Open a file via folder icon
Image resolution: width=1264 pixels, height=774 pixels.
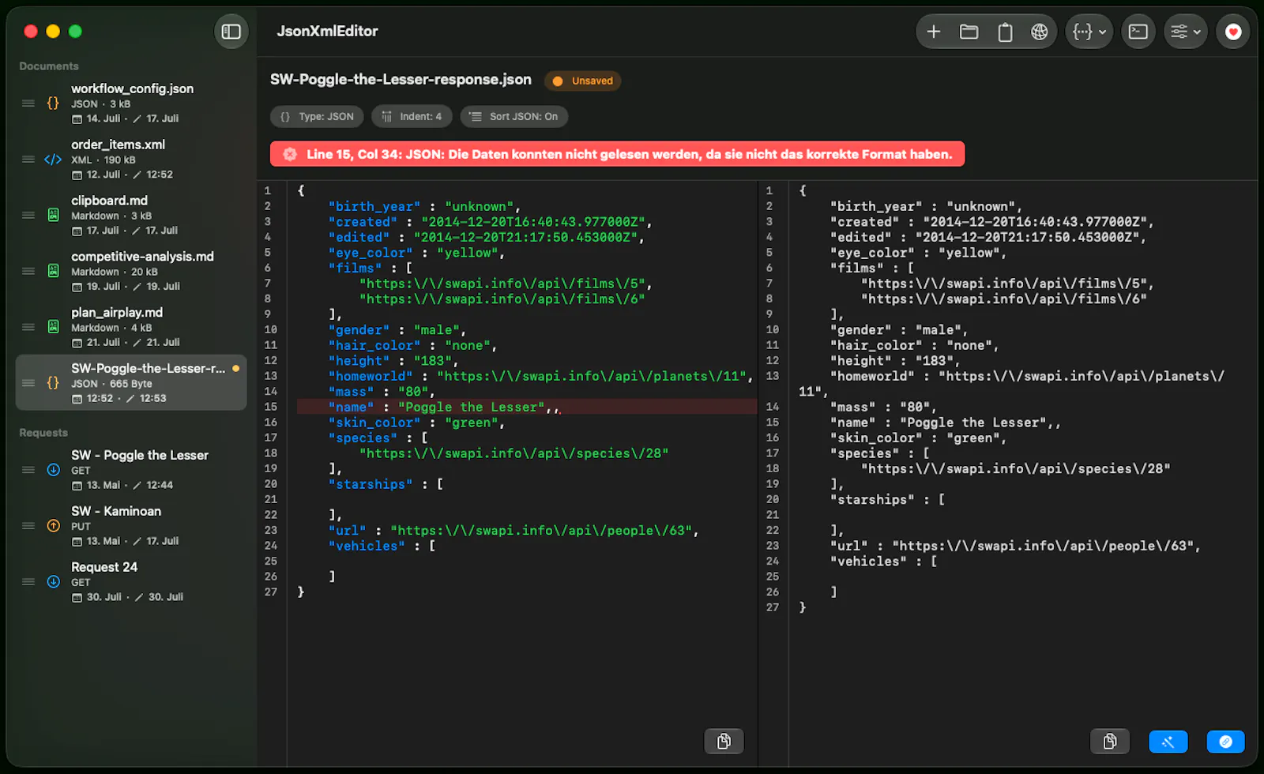[x=969, y=32]
